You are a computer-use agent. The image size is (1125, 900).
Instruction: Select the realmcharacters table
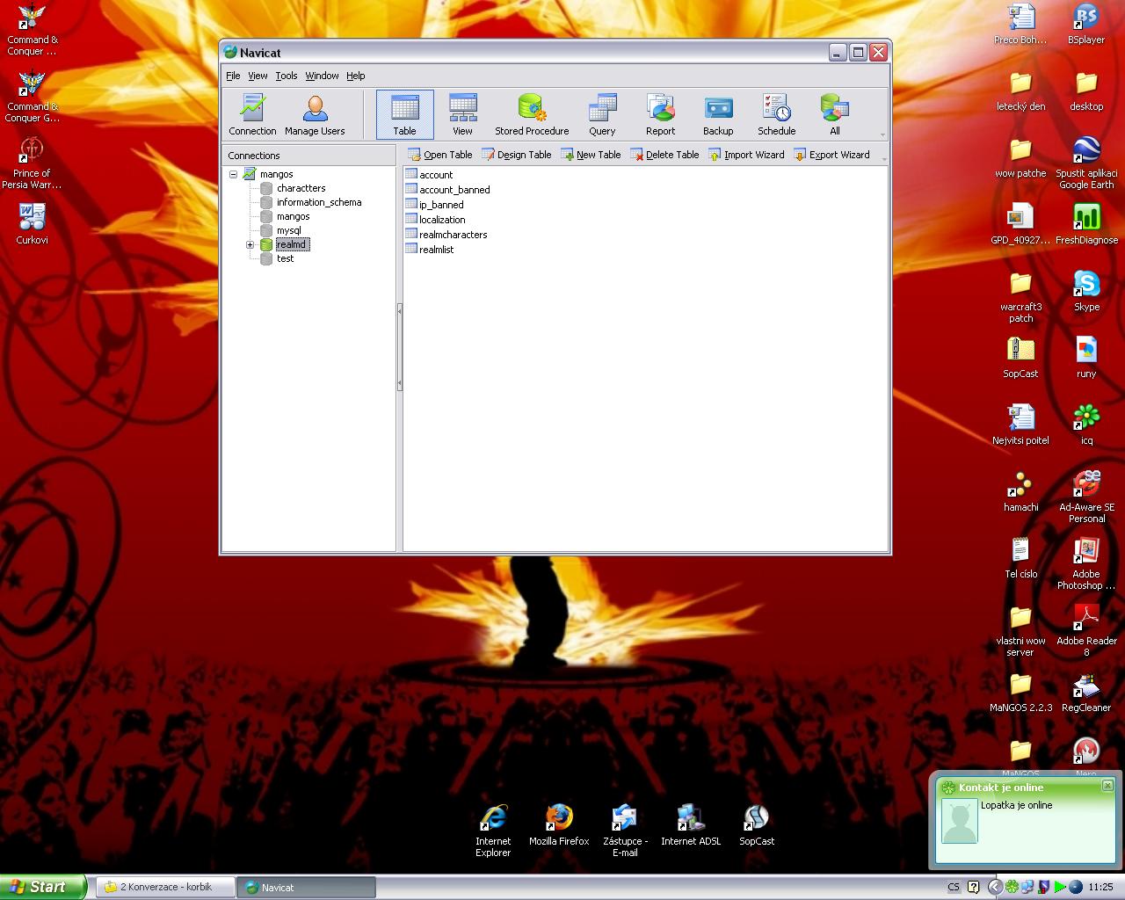pos(446,235)
